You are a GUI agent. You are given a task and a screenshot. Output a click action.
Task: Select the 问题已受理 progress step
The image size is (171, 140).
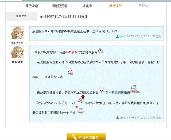pos(59,6)
